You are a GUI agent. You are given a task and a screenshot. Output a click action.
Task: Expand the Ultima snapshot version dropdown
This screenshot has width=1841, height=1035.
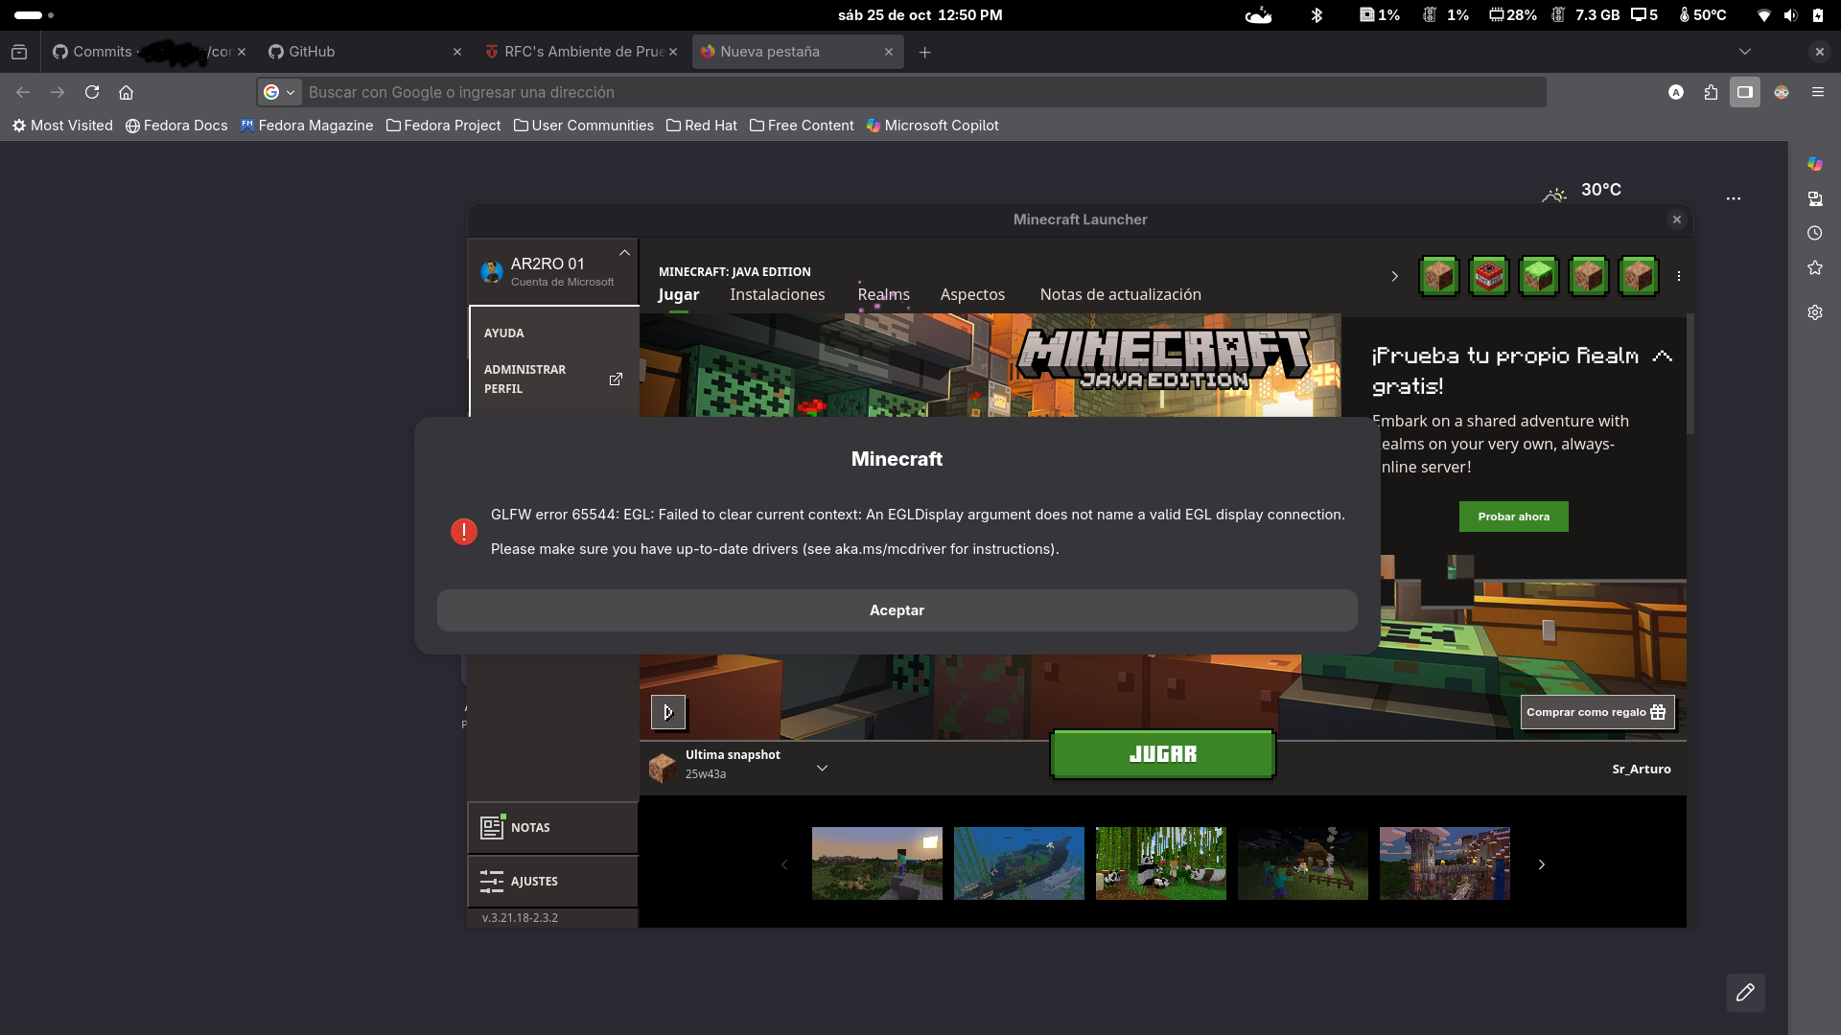tap(822, 768)
